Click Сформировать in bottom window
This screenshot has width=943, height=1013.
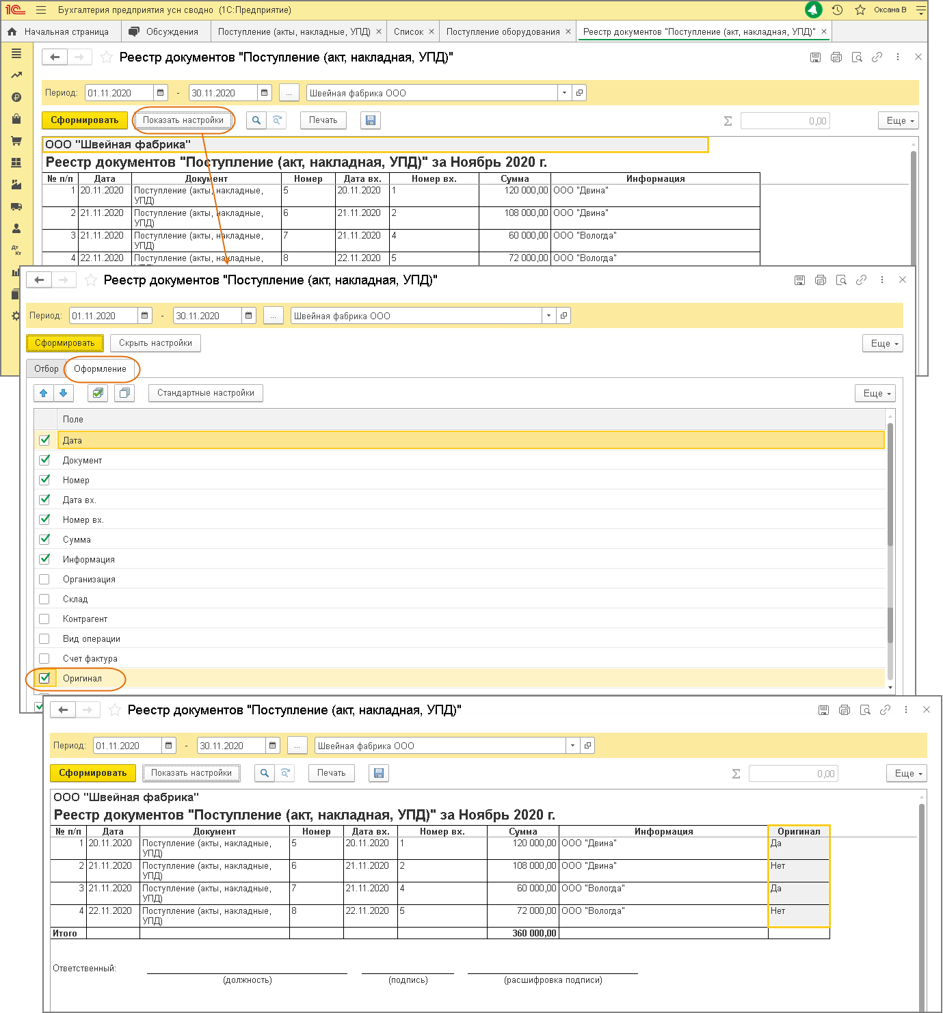click(93, 773)
